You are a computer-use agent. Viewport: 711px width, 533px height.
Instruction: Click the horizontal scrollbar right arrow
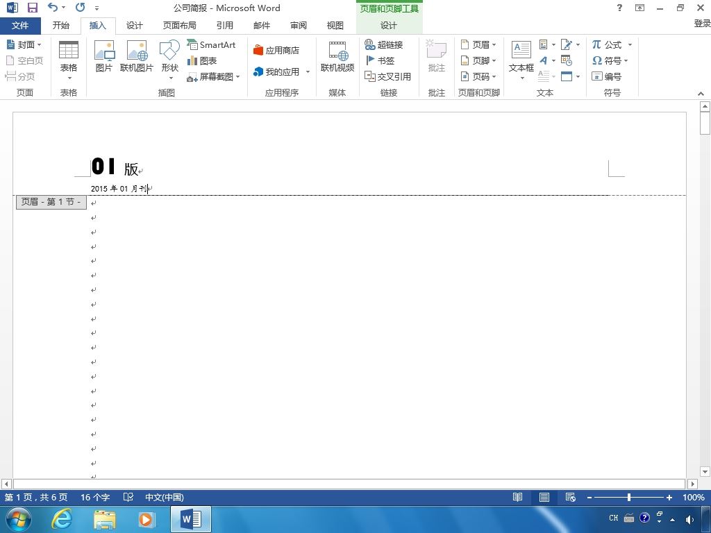(x=692, y=484)
